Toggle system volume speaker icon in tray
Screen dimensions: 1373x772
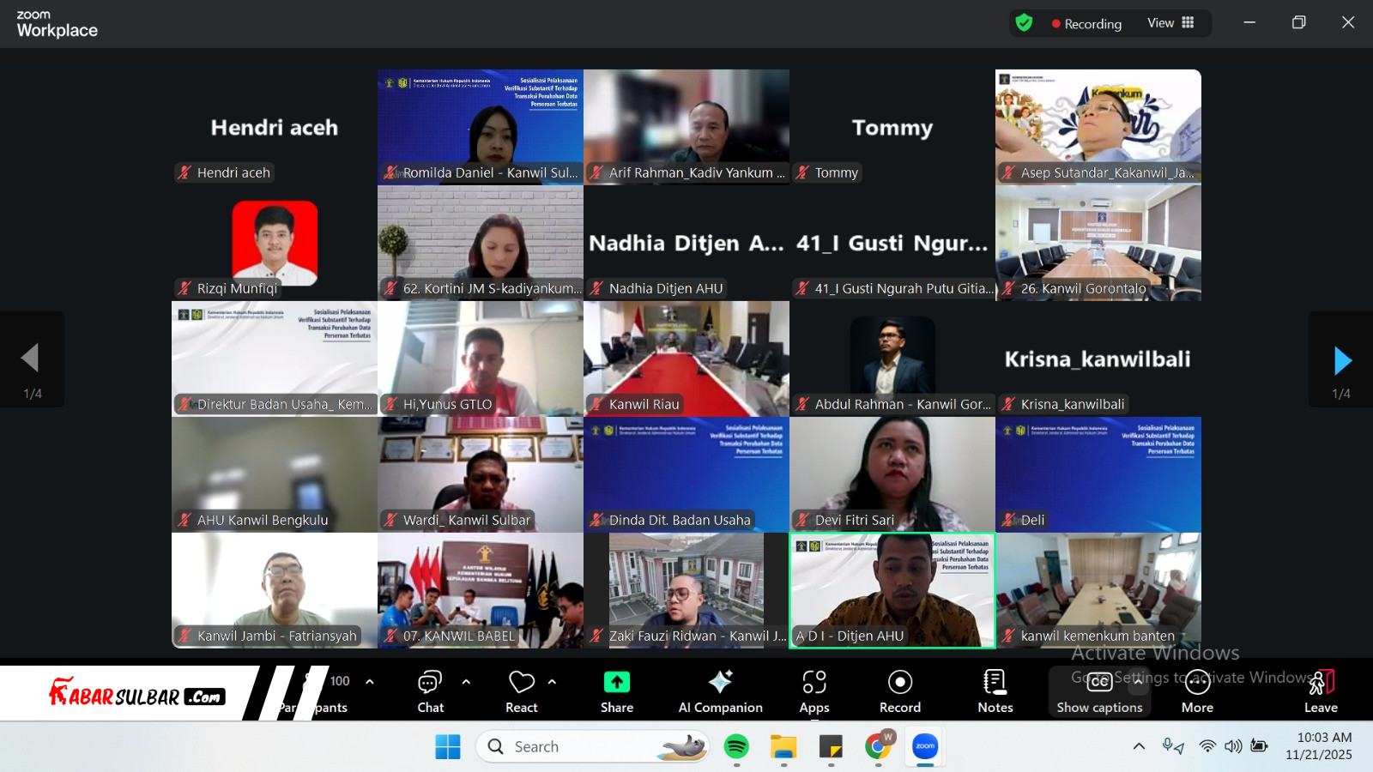click(1233, 746)
